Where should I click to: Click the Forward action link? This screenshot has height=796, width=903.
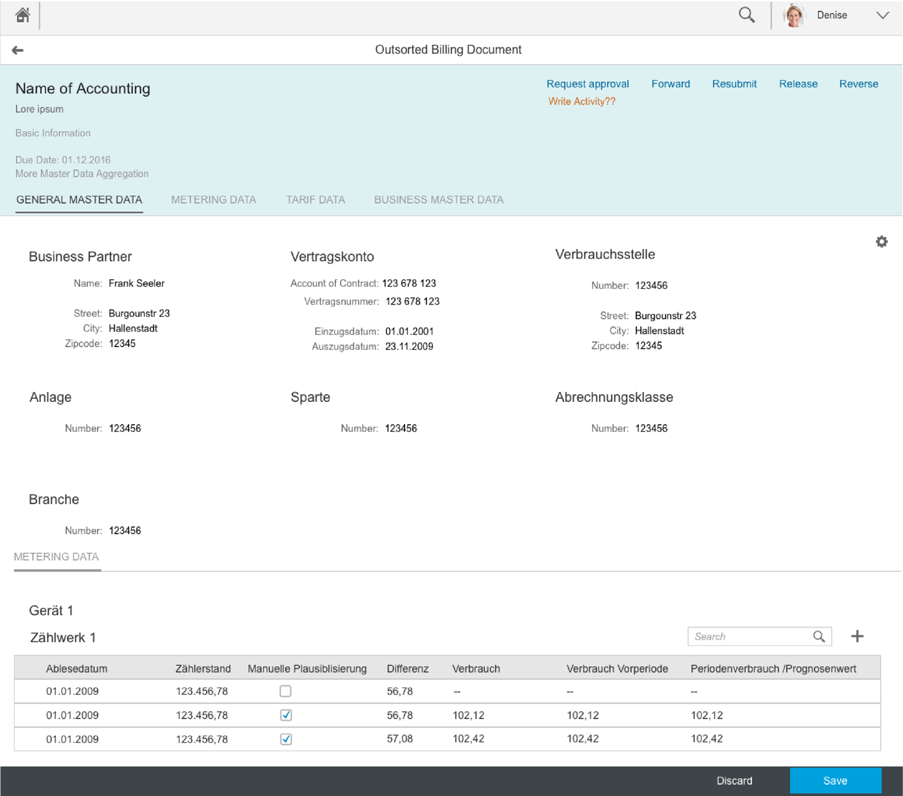(671, 84)
